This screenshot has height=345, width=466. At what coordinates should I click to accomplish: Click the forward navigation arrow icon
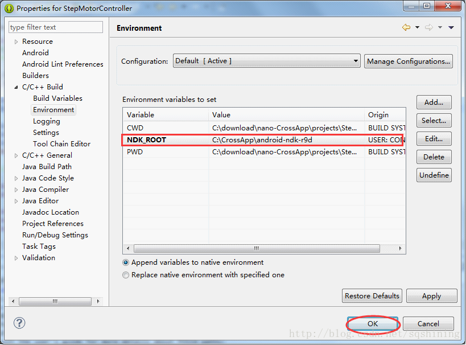click(429, 27)
